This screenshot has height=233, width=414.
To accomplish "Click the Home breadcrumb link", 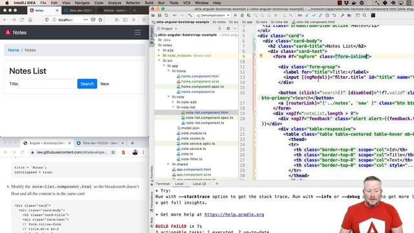I will [14, 50].
